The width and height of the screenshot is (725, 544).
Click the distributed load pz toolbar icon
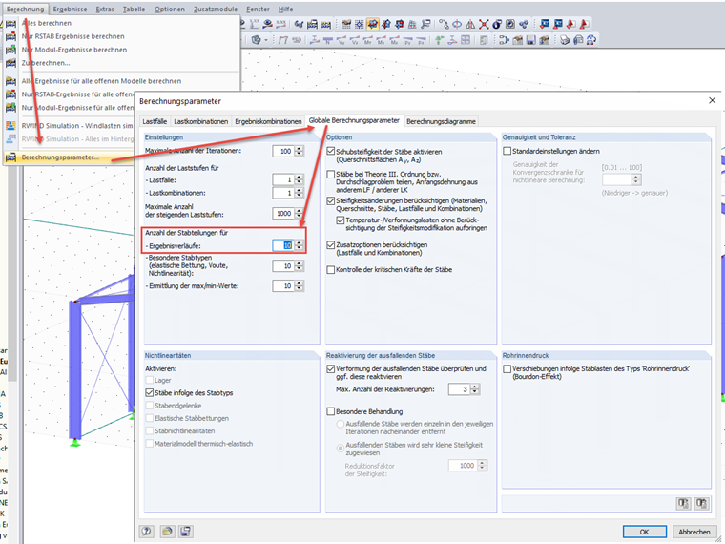(x=422, y=40)
